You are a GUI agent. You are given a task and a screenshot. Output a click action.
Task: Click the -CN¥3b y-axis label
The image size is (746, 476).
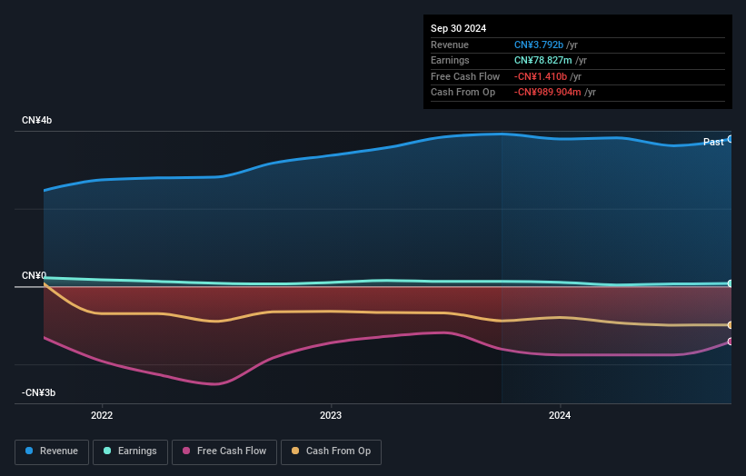pyautogui.click(x=38, y=392)
